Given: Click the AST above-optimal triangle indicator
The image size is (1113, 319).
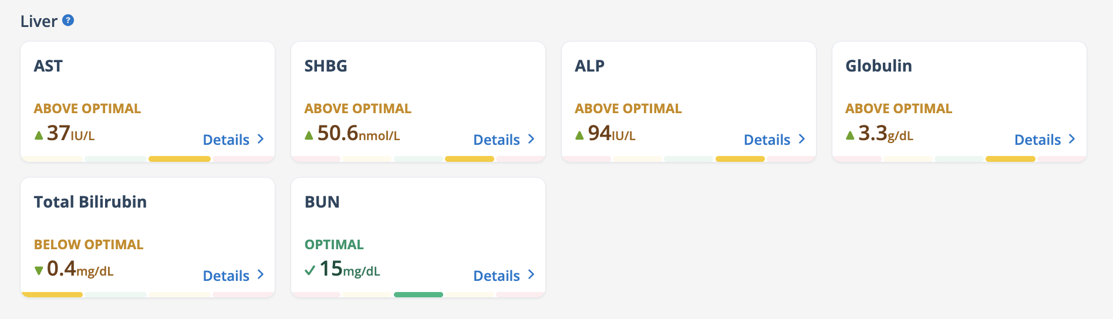Looking at the screenshot, I should pyautogui.click(x=39, y=135).
